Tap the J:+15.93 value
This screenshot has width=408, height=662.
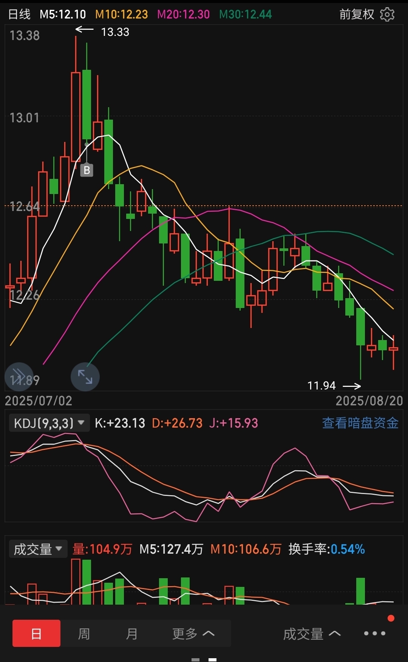[x=233, y=423]
